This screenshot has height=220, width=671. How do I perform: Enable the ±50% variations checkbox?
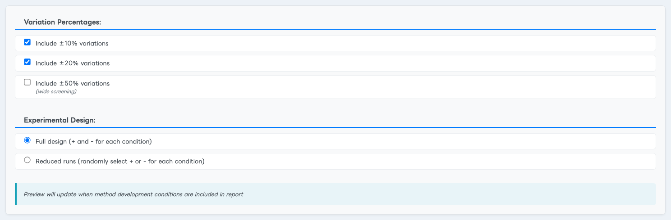[27, 82]
